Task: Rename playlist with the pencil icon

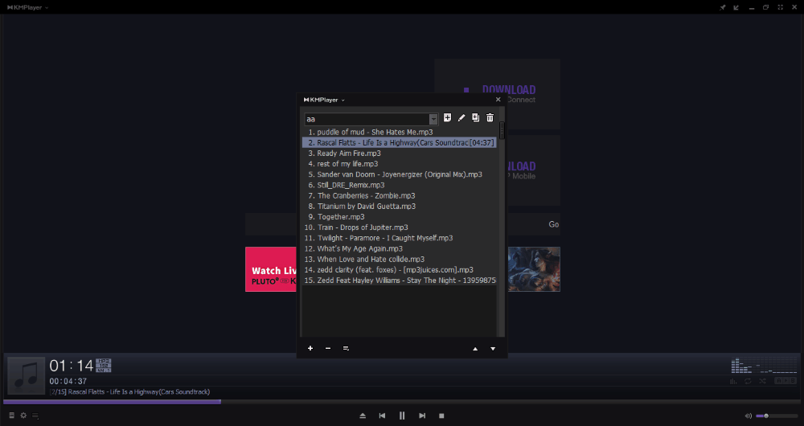Action: click(x=461, y=118)
